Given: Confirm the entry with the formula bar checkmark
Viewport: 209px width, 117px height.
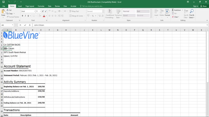Looking at the screenshot, I should point(25,25).
